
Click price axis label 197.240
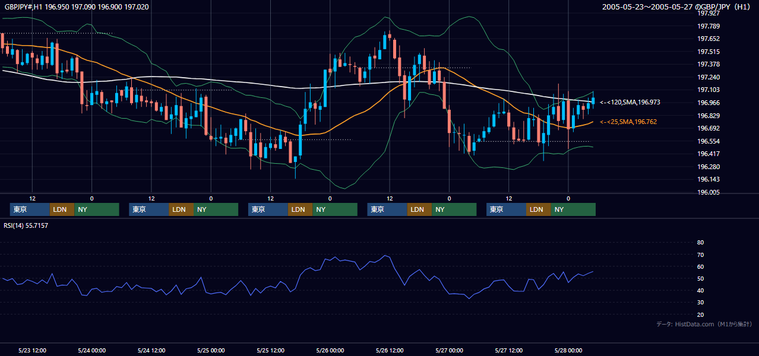[x=708, y=77]
